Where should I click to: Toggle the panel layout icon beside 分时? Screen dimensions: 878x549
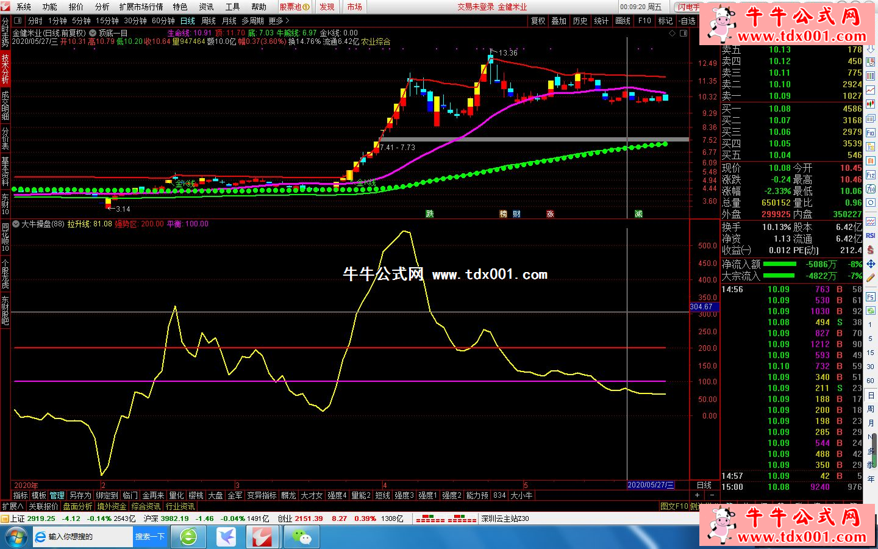point(18,21)
